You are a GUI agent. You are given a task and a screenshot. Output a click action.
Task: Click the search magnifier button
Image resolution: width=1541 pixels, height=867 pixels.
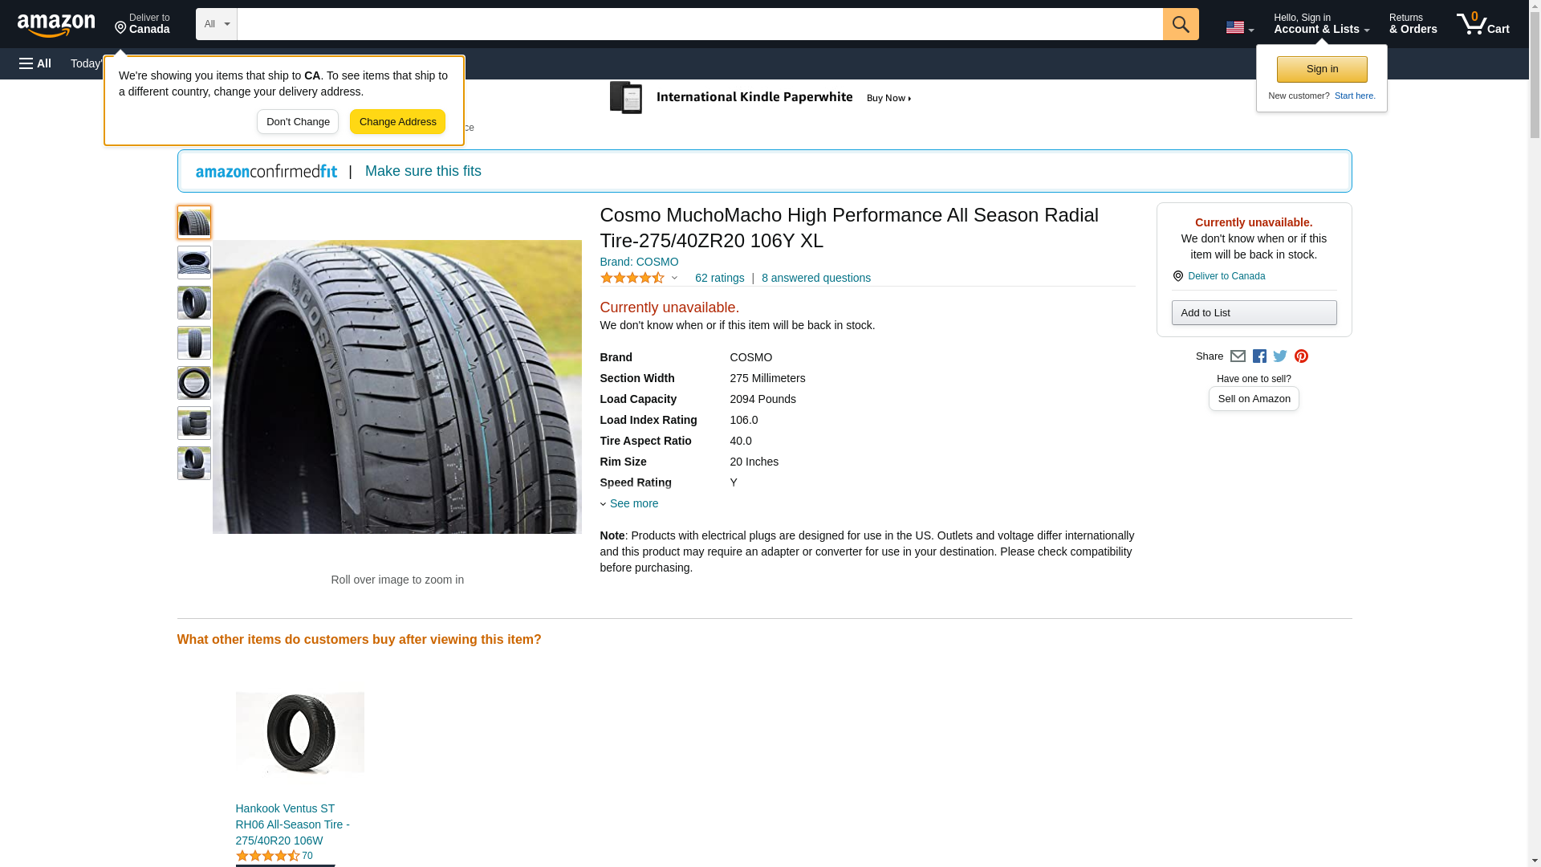point(1180,24)
